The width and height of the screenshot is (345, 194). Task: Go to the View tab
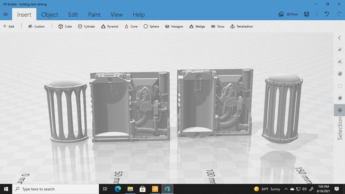(116, 15)
